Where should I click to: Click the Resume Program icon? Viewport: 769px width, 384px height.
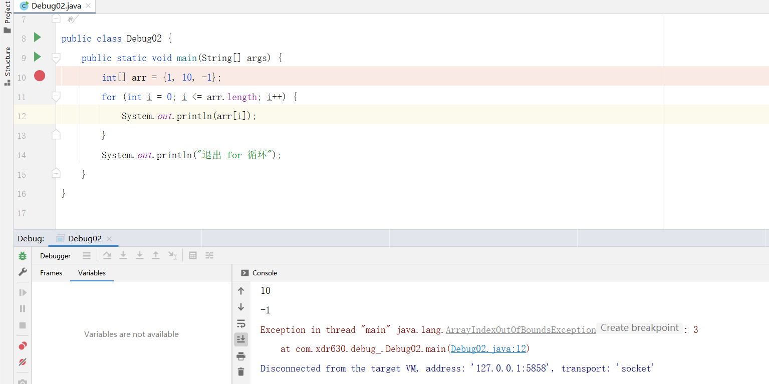(23, 292)
